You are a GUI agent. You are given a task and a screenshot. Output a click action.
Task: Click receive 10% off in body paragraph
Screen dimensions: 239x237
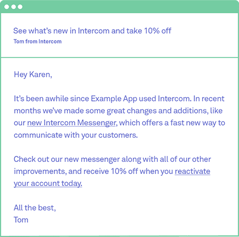click(x=110, y=171)
